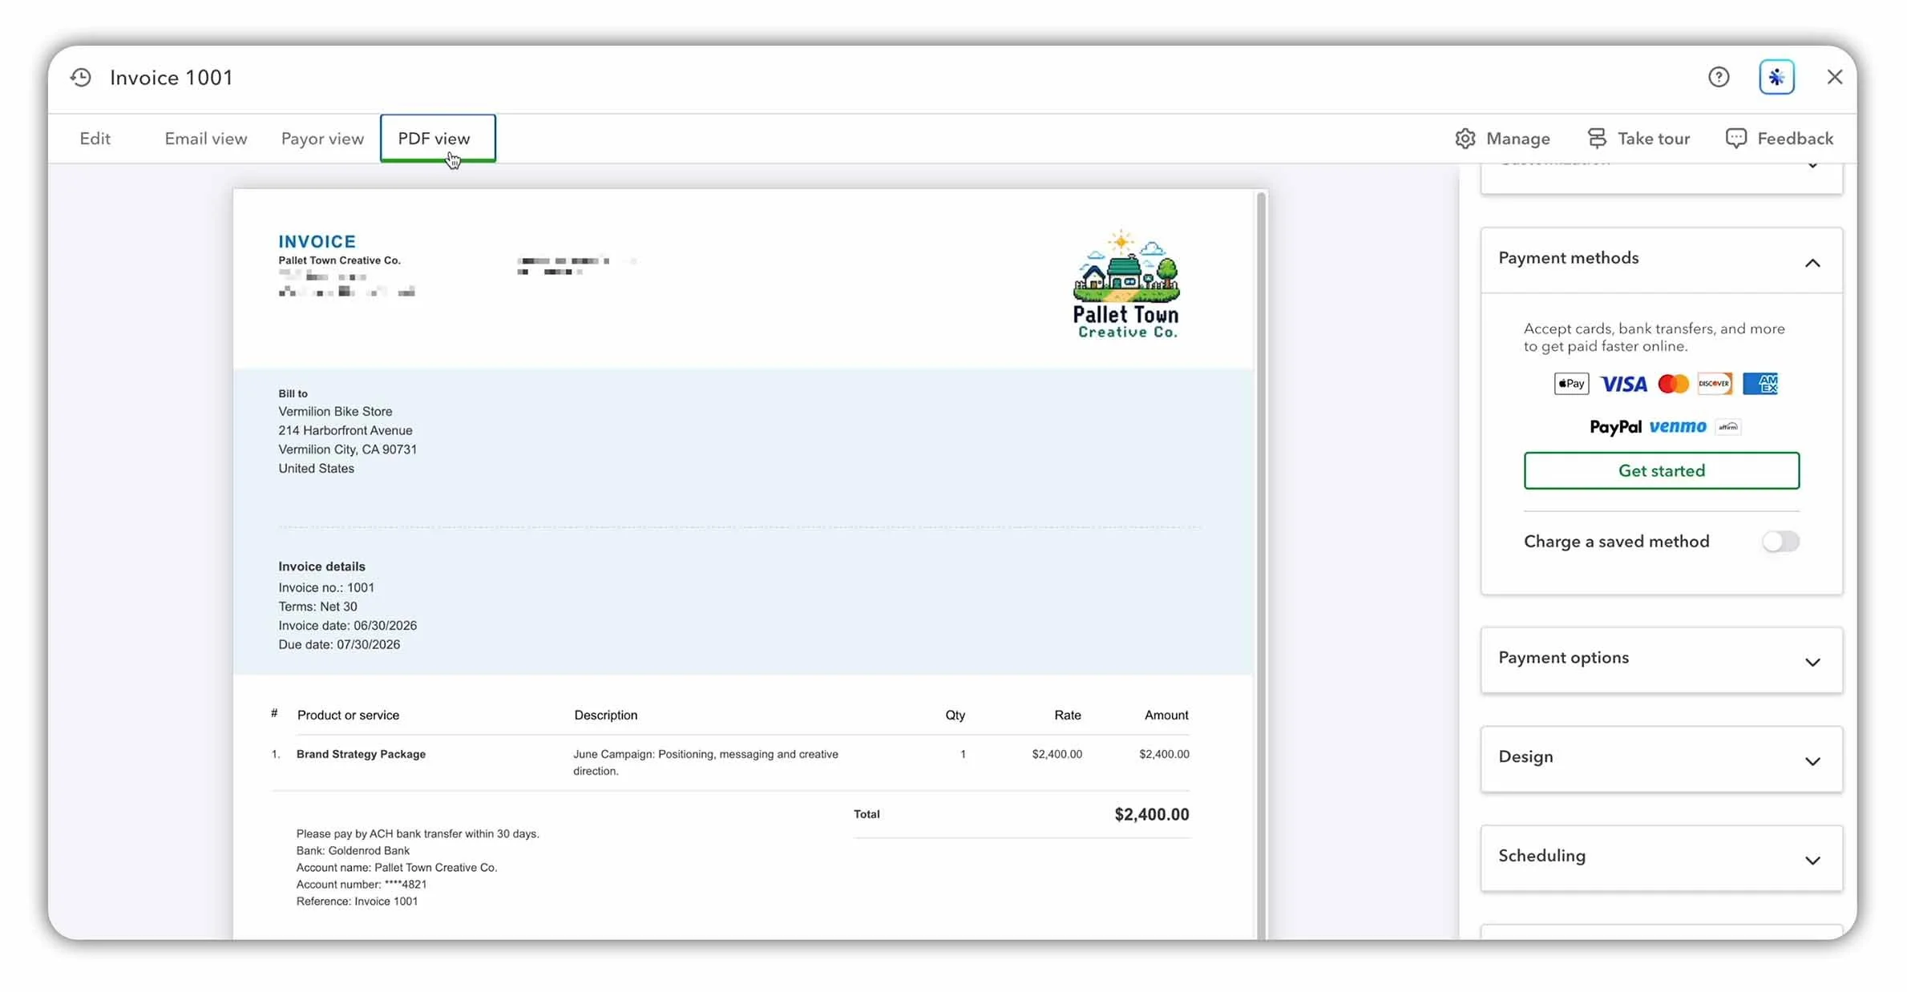Image resolution: width=1907 pixels, height=992 pixels.
Task: Start the Take tour walkthrough
Action: click(x=1638, y=139)
